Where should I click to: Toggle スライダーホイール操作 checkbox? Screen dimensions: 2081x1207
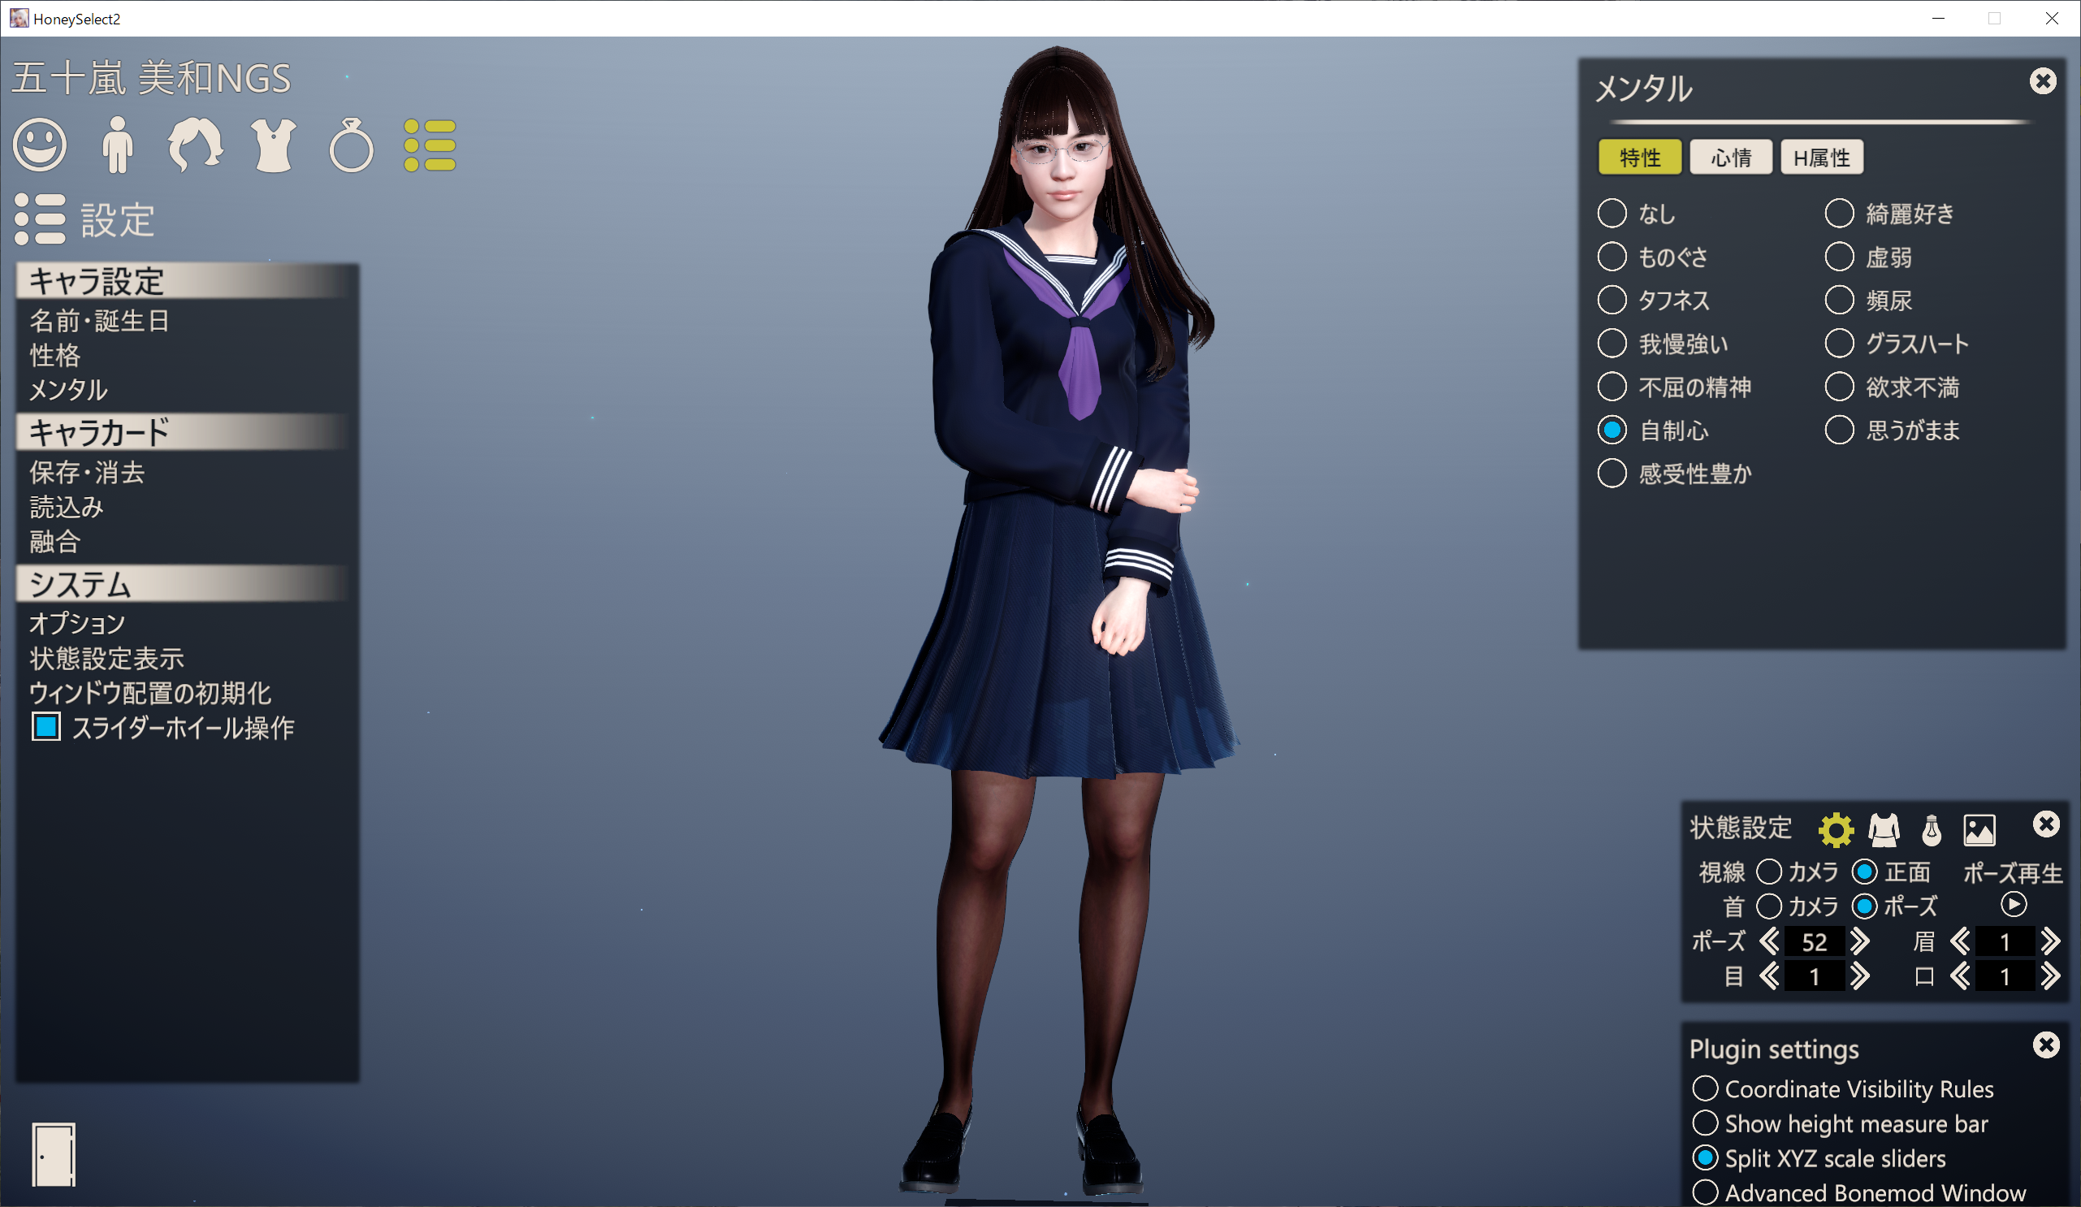click(x=46, y=727)
